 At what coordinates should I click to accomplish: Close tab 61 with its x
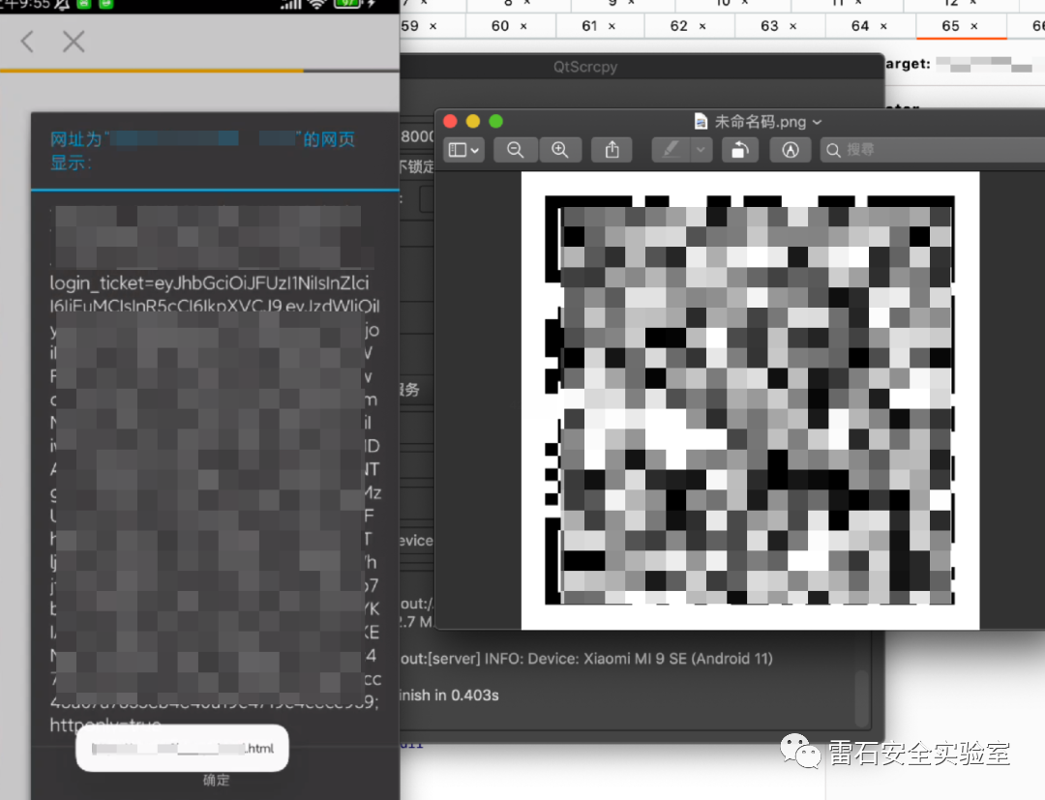(612, 27)
